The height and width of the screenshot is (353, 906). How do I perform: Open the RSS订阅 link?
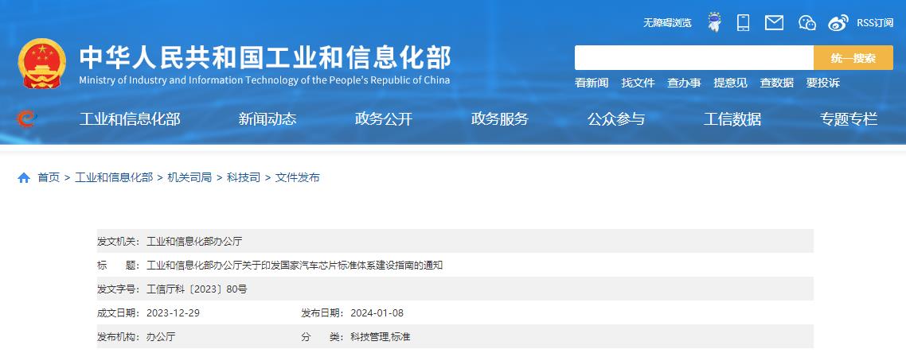click(875, 23)
